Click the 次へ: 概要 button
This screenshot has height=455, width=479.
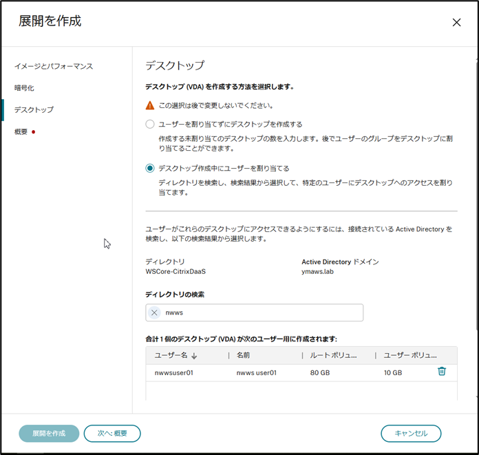112,433
